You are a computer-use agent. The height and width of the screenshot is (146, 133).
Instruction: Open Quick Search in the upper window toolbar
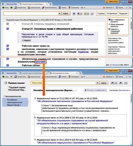(20, 7)
